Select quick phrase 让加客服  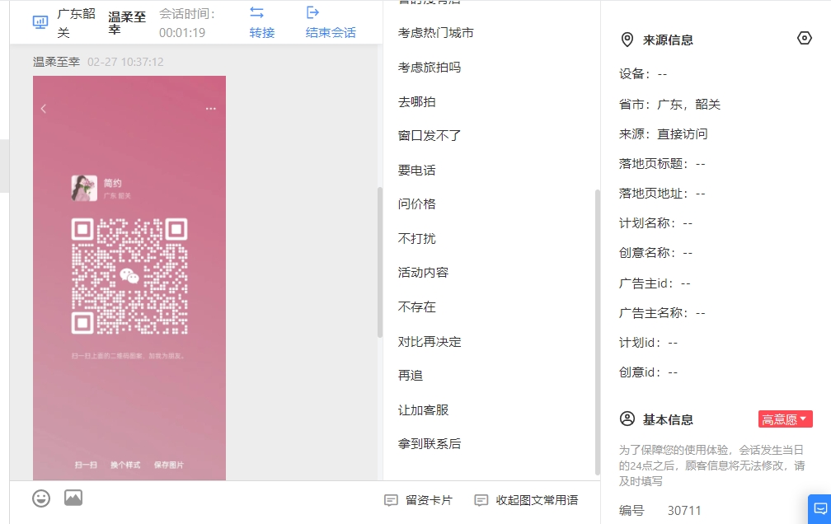423,409
